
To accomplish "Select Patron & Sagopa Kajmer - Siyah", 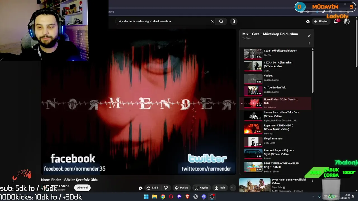I will tap(275, 154).
